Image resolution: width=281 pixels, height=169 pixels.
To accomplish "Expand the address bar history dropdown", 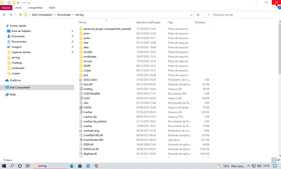I will click(x=191, y=14).
